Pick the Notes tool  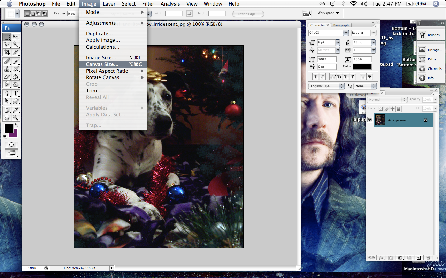tap(7, 110)
